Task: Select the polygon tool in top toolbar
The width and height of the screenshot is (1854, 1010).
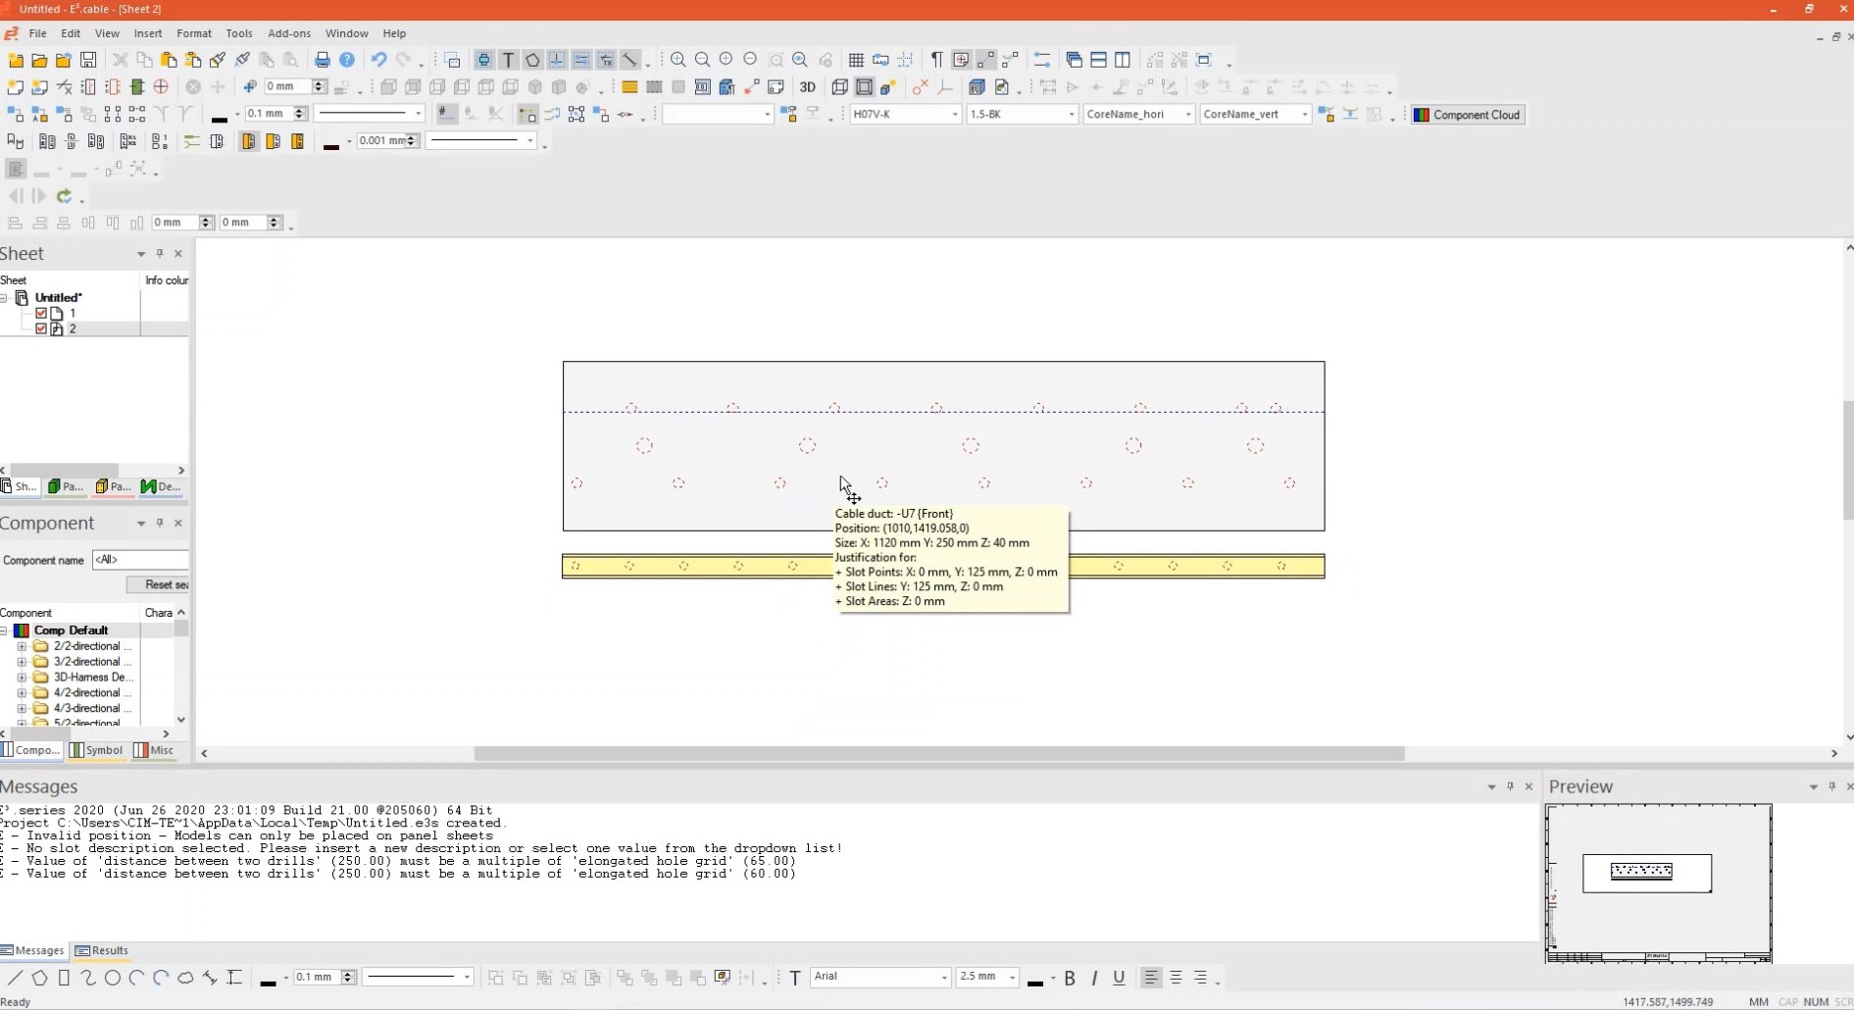Action: click(x=532, y=60)
